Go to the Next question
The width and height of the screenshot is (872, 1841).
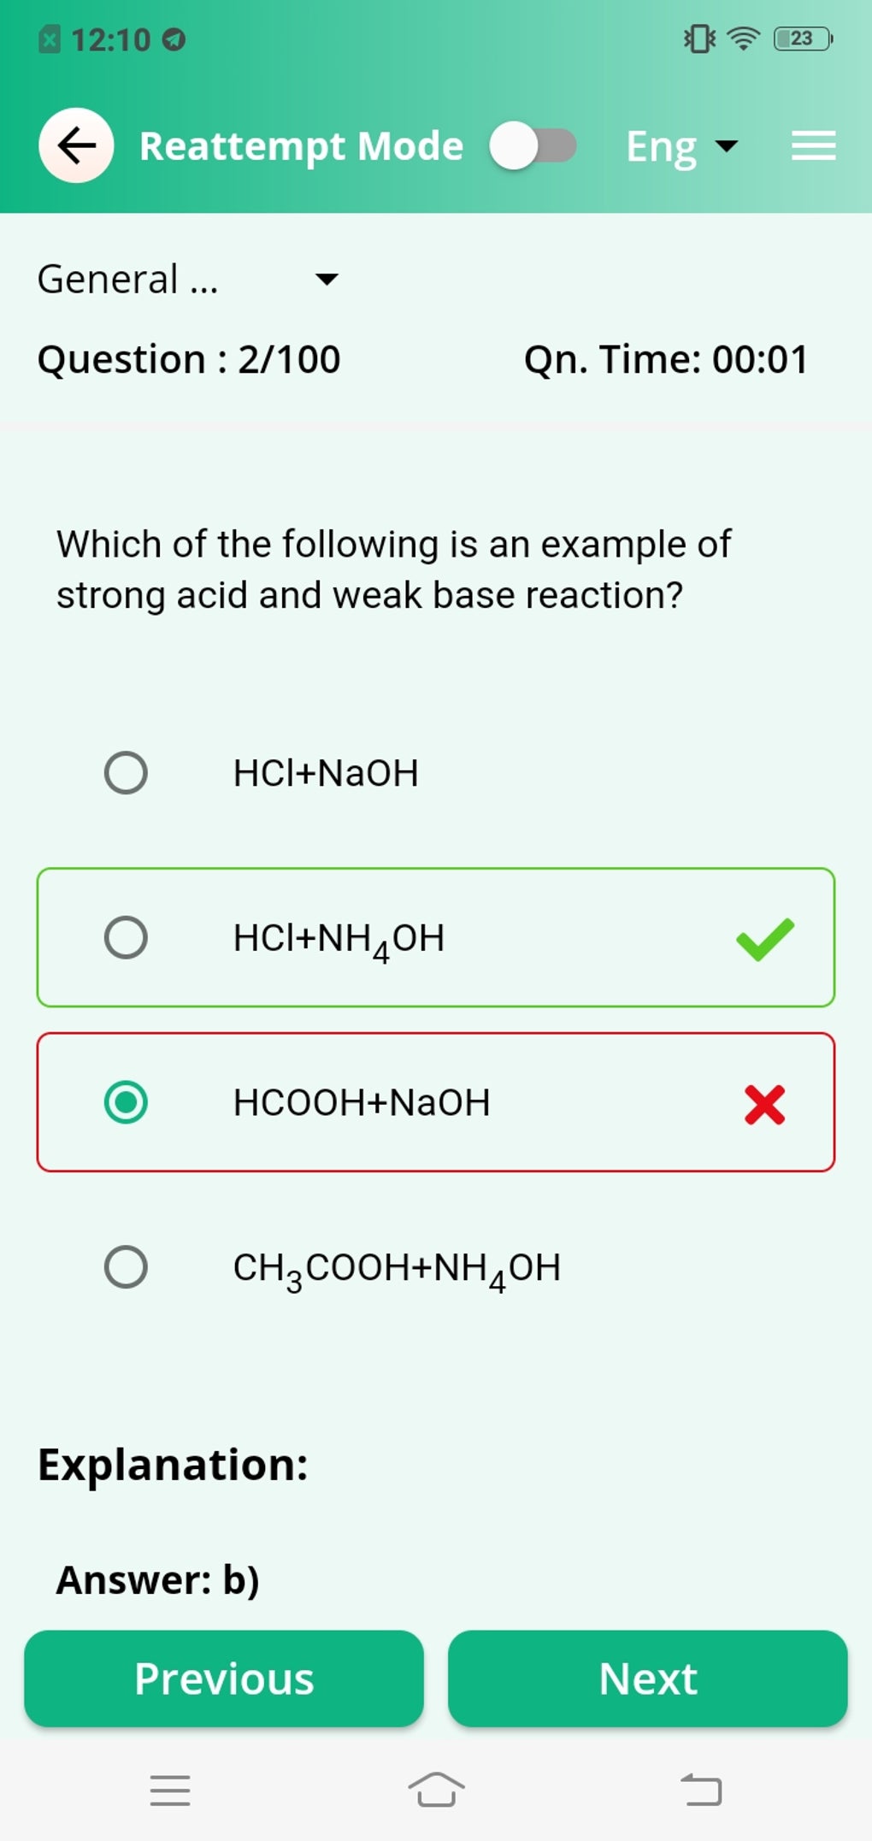point(647,1679)
